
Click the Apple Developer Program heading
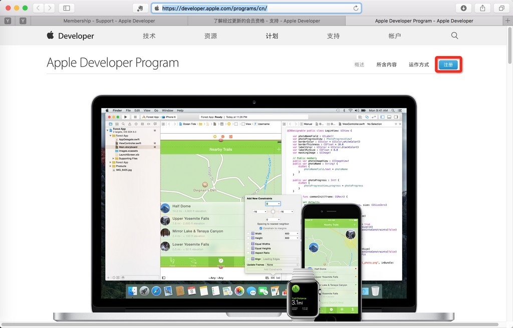[x=113, y=63]
